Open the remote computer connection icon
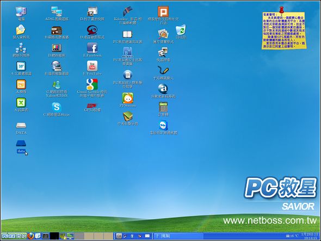The image size is (321, 241). pos(57,66)
